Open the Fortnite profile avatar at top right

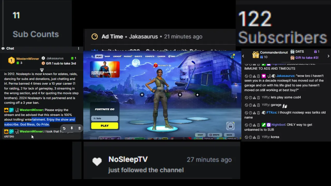232,56
